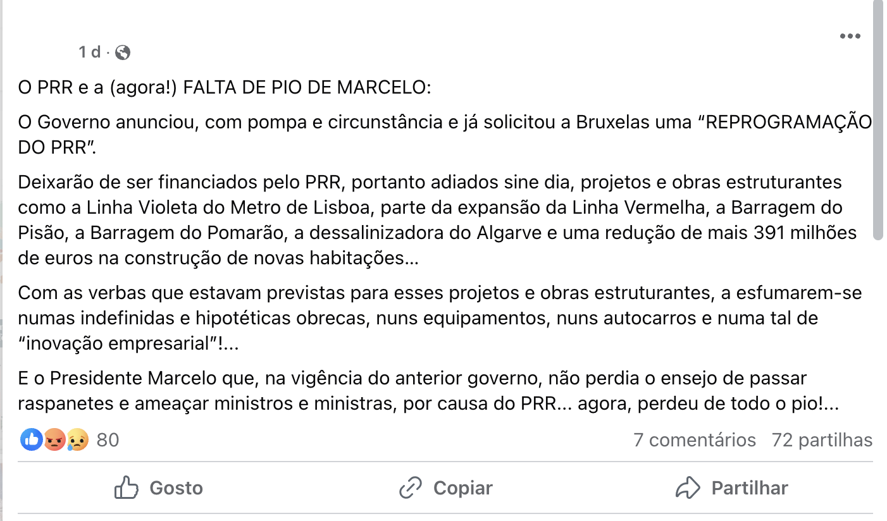Open the 7 comentários link
The height and width of the screenshot is (521, 887).
(695, 440)
